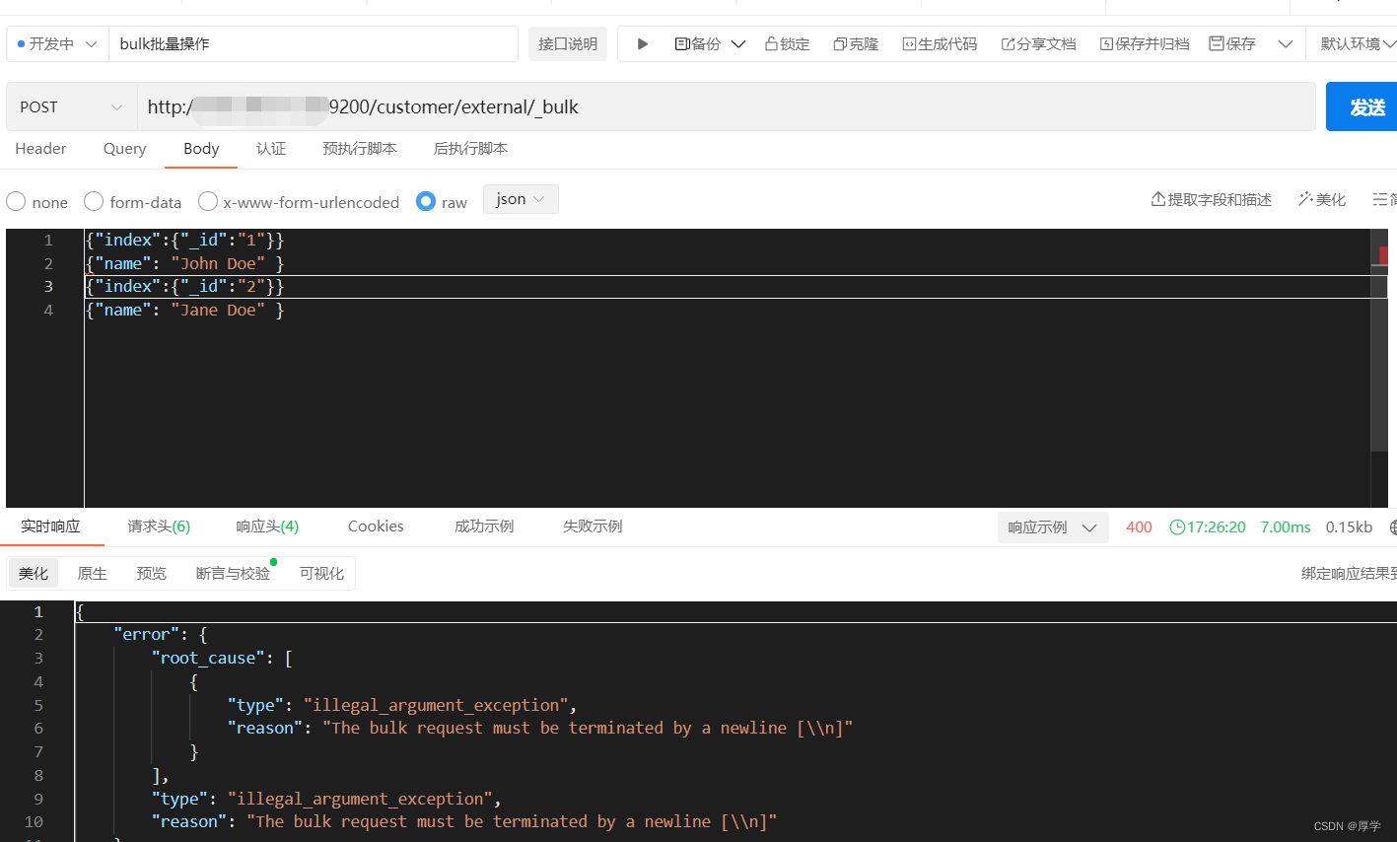Open the 默认环境 environment dropdown
This screenshot has width=1397, height=842.
(x=1358, y=44)
